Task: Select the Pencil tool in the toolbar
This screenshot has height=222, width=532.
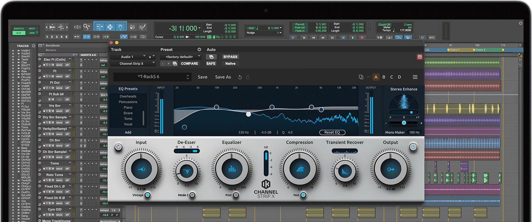Action: (143, 27)
